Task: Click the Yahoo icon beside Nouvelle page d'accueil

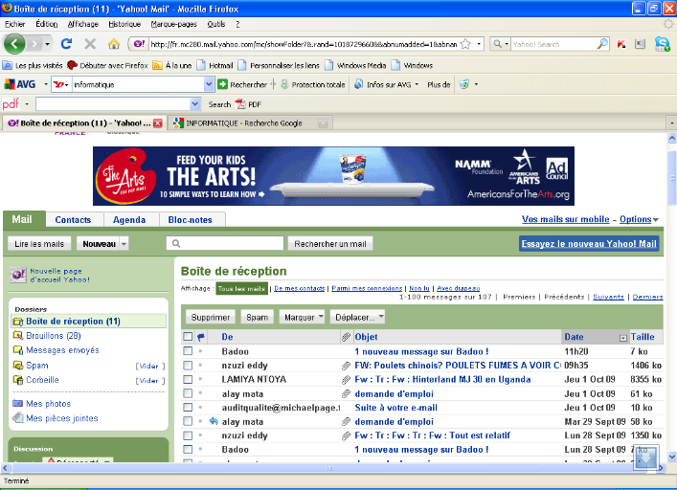Action: (x=18, y=275)
